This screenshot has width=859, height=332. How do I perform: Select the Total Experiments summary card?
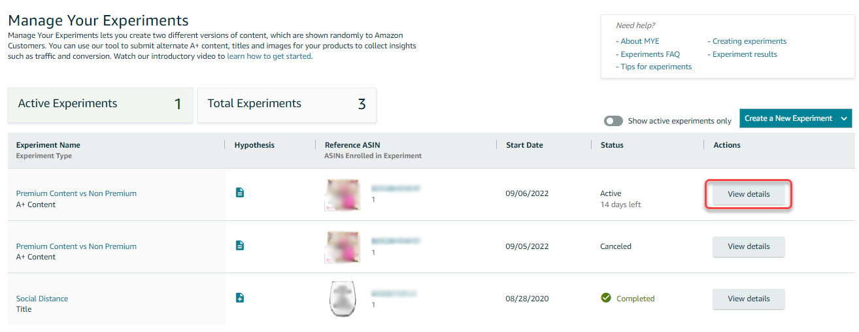point(286,105)
